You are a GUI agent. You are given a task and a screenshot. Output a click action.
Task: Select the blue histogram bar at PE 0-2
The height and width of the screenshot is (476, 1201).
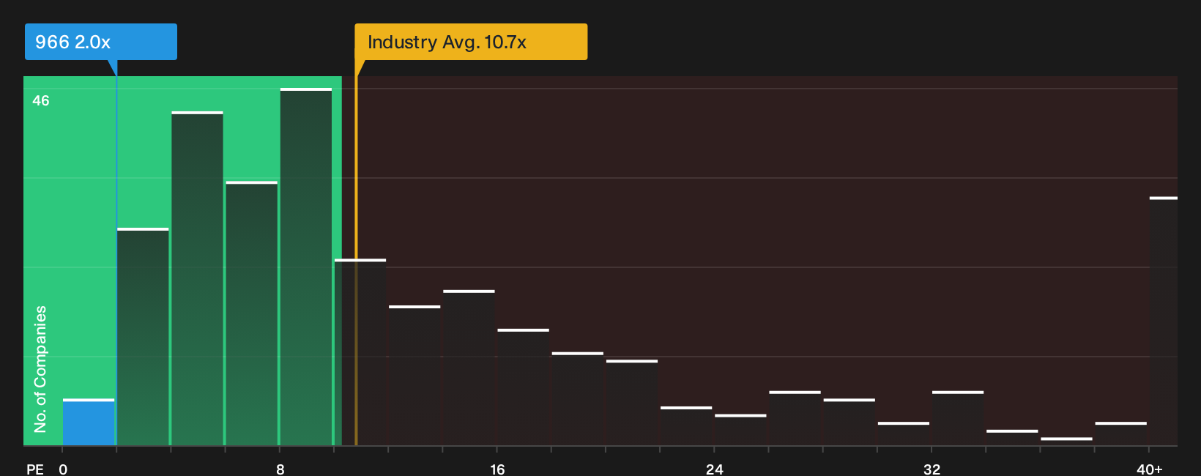point(89,423)
